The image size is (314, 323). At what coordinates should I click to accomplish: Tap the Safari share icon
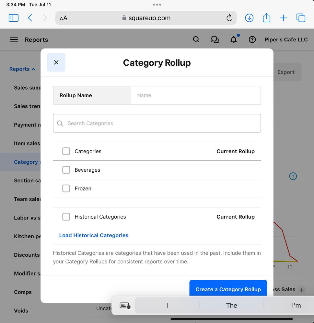coord(266,18)
